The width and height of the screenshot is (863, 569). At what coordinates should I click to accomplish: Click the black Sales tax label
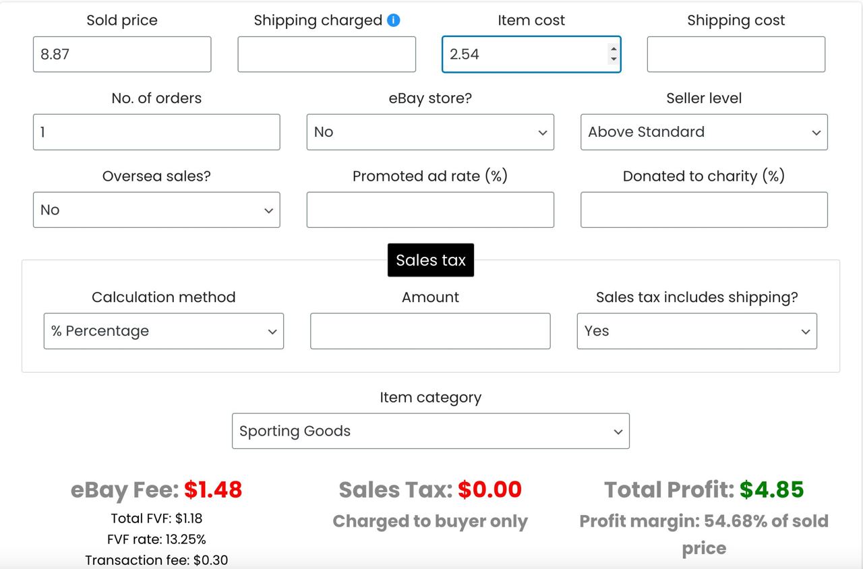coord(431,260)
